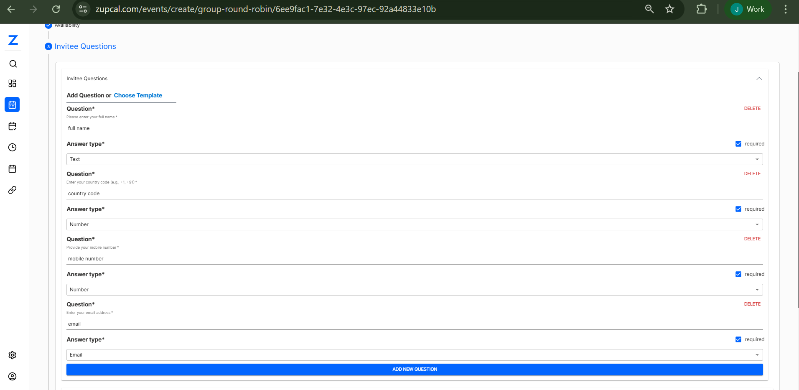Open the link icon in sidebar
Image resolution: width=799 pixels, height=390 pixels.
pyautogui.click(x=13, y=190)
